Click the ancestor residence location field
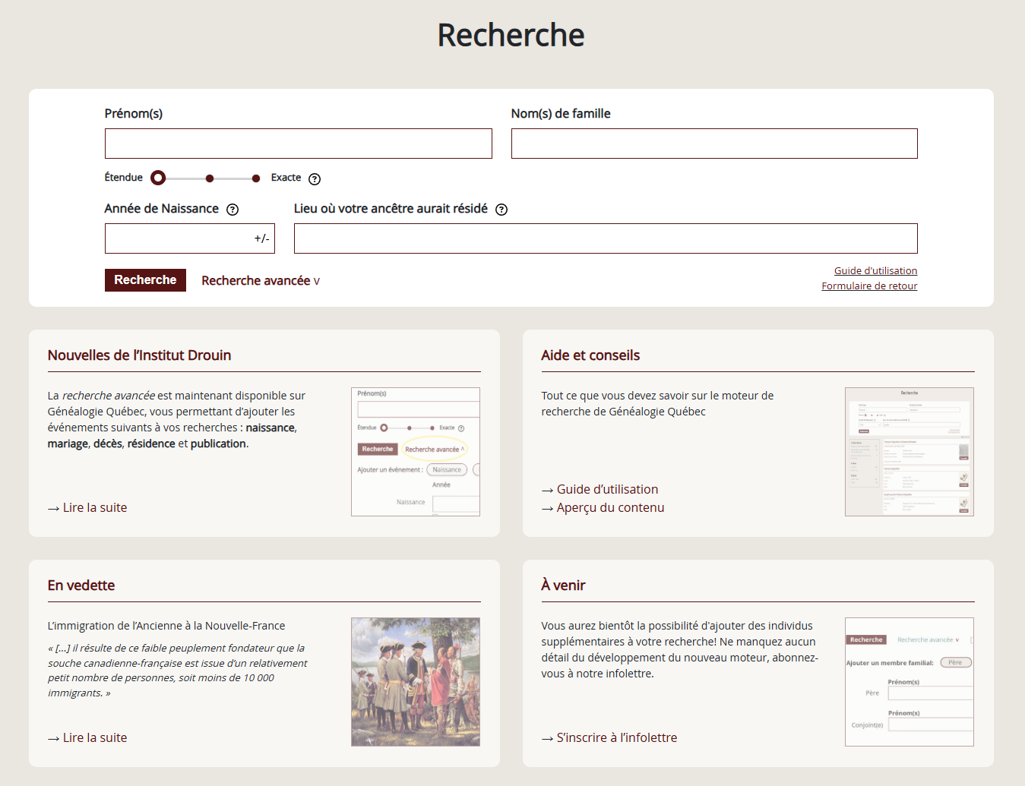Image resolution: width=1025 pixels, height=786 pixels. click(605, 238)
